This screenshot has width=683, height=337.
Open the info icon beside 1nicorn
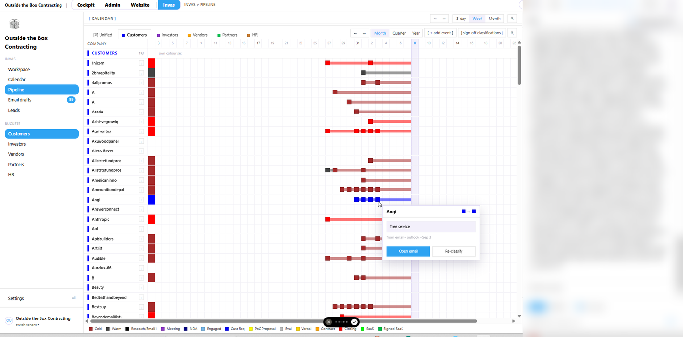click(141, 63)
